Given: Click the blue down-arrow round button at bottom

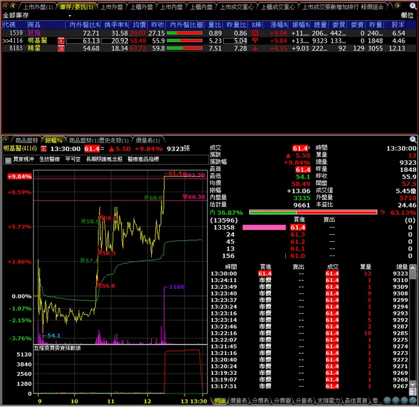Looking at the screenshot, I should 396,400.
